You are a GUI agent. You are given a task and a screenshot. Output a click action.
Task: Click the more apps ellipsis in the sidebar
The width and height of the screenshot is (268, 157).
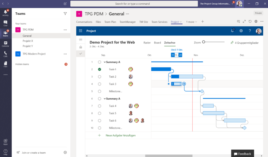pos(5,75)
